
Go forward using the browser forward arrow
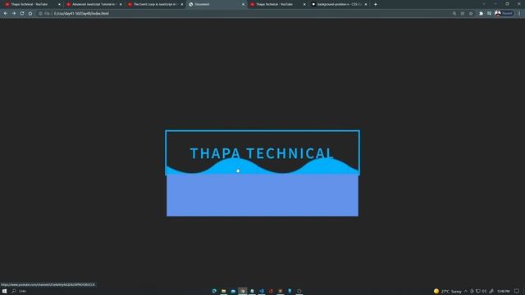[14, 13]
